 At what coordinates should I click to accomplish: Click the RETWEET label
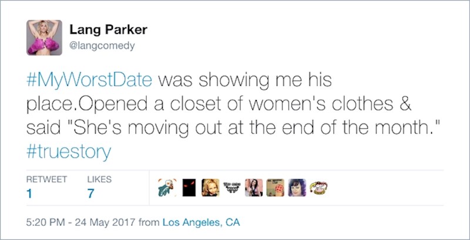(x=46, y=179)
